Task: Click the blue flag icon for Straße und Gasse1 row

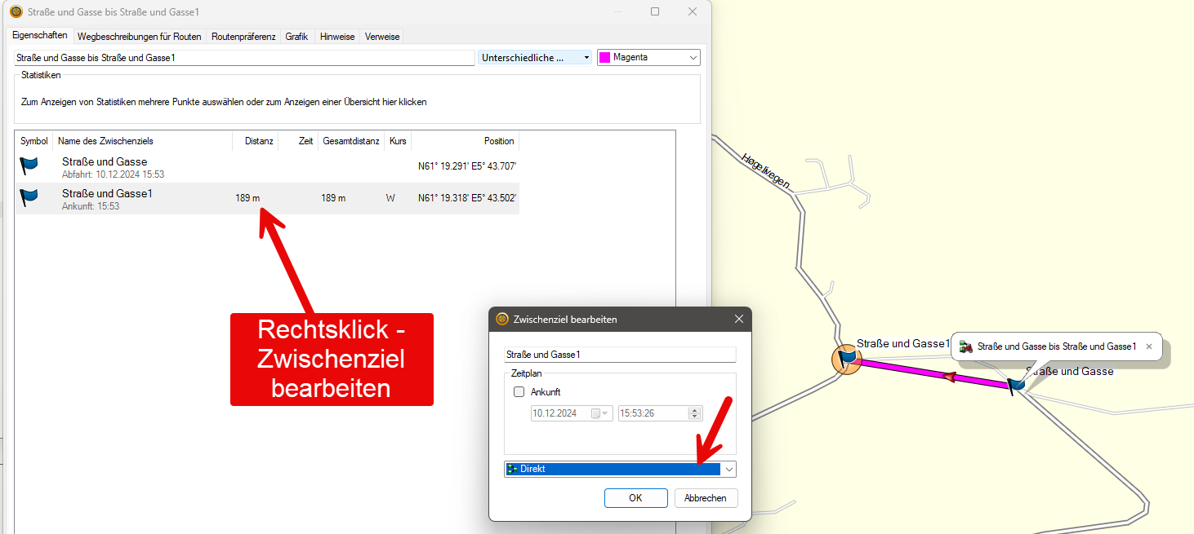Action: [29, 198]
